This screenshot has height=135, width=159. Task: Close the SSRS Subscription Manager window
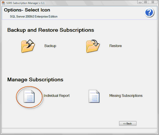click(x=153, y=2)
